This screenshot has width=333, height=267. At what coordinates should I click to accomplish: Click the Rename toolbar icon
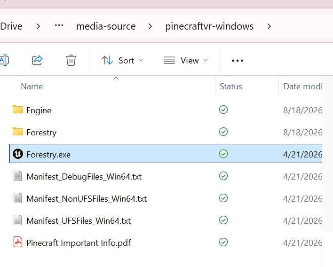pos(4,61)
